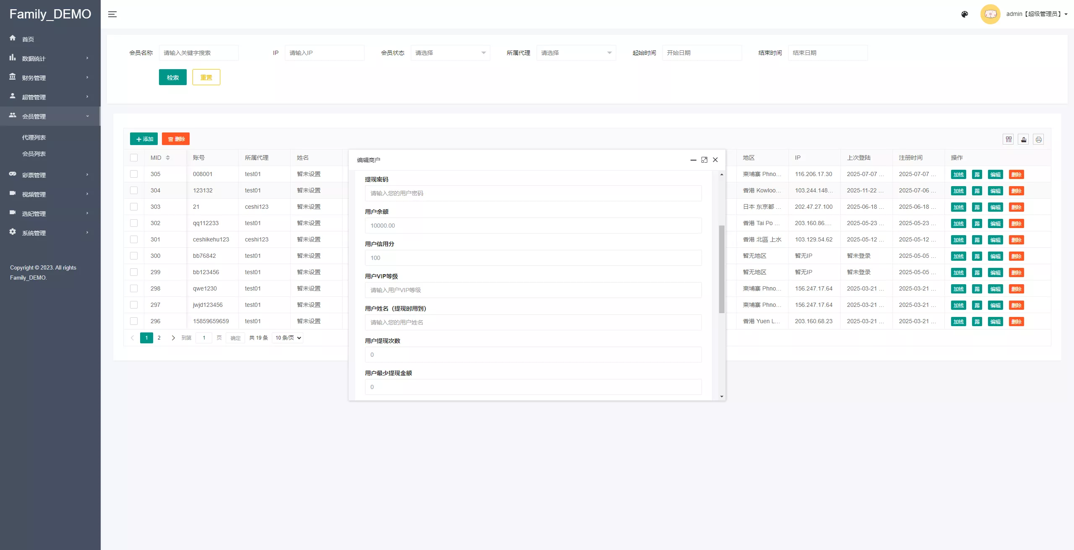Click the 用户余额 input field
This screenshot has height=550, width=1074.
533,226
